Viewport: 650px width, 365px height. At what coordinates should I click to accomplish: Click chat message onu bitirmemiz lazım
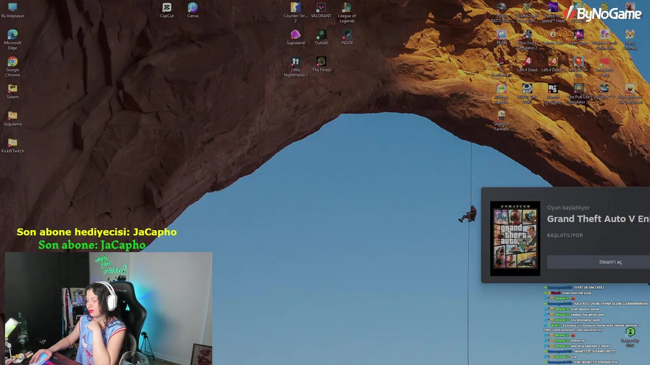click(x=586, y=320)
